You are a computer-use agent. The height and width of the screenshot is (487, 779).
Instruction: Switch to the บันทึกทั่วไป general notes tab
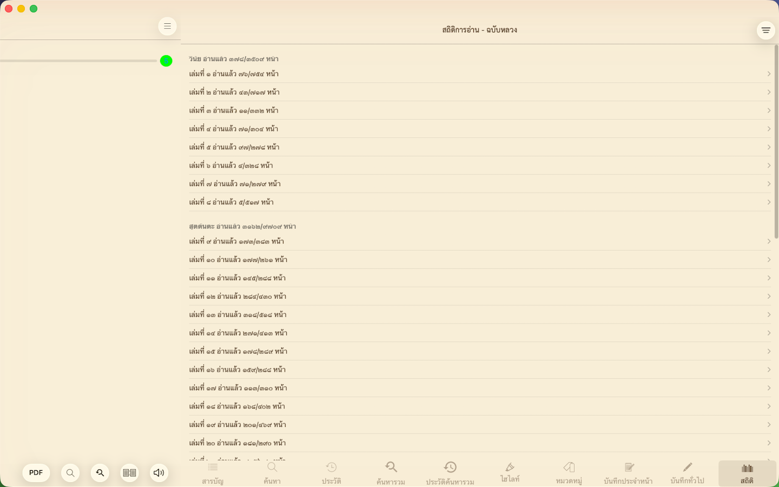688,473
